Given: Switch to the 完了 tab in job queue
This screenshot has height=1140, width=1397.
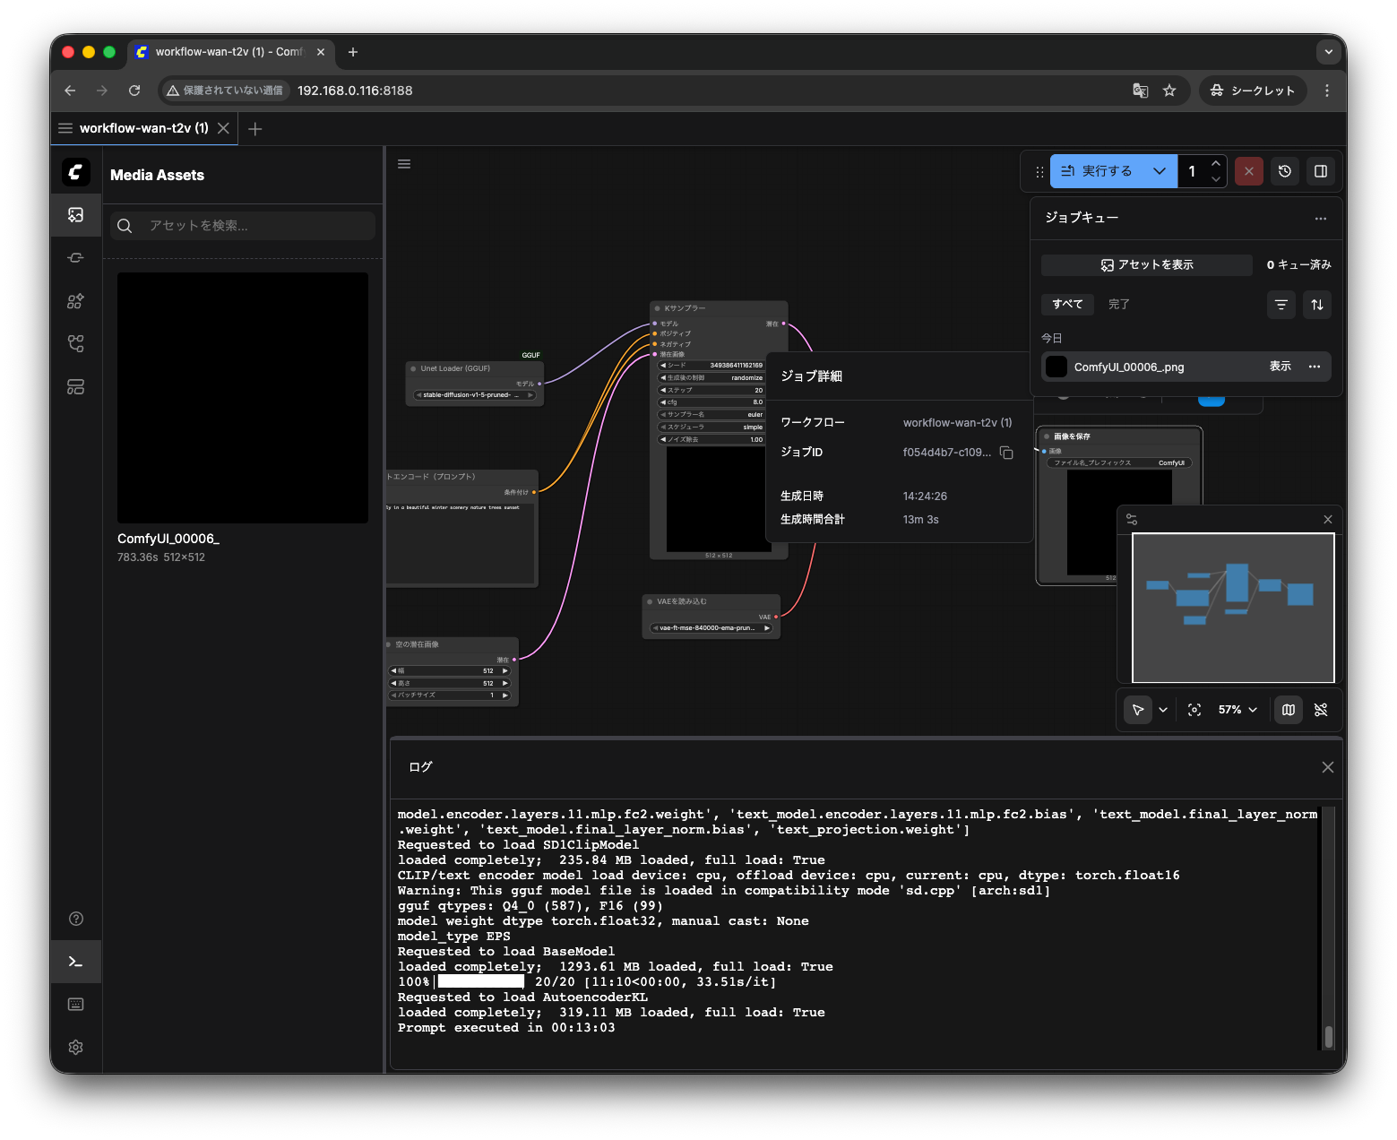Looking at the screenshot, I should click(1118, 305).
